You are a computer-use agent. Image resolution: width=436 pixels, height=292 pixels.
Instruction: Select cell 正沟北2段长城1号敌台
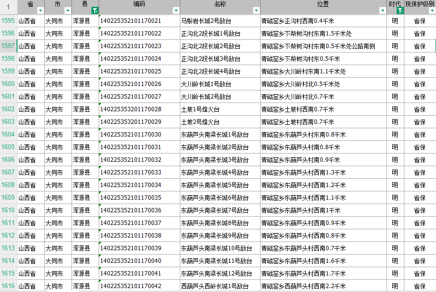pos(220,34)
